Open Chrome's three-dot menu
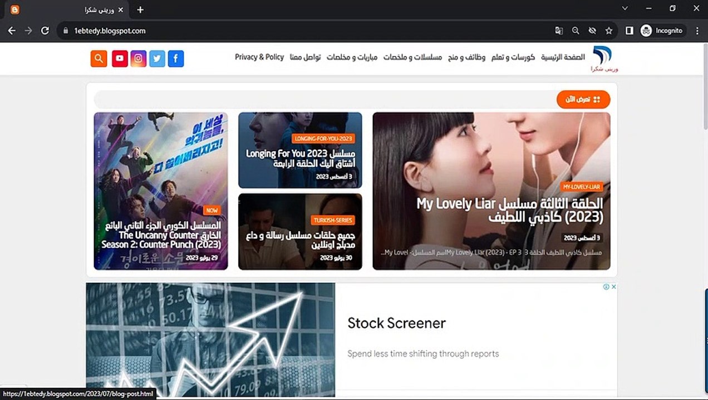The height and width of the screenshot is (400, 708). (697, 31)
